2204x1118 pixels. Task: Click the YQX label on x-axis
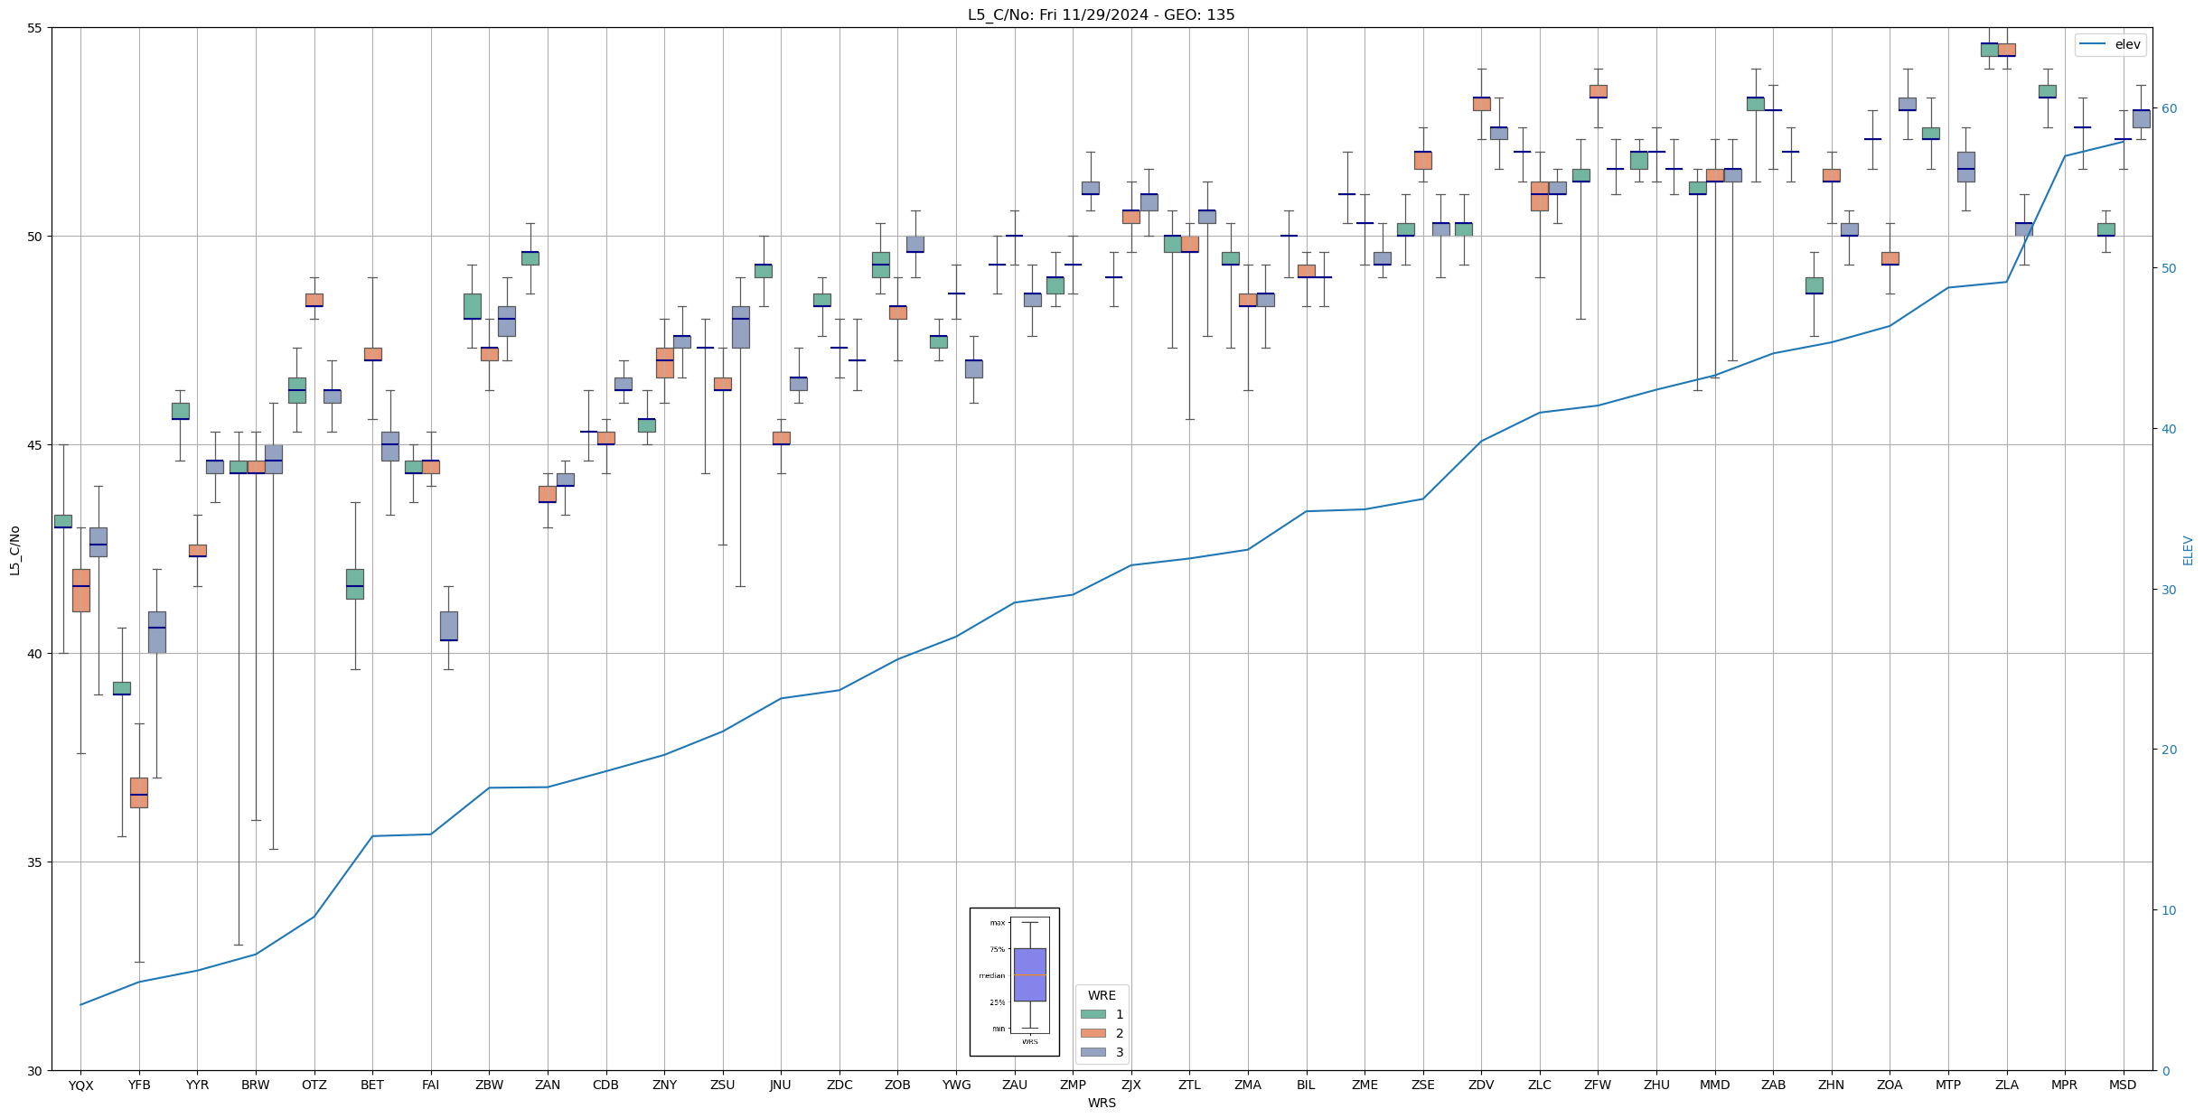click(x=80, y=1085)
